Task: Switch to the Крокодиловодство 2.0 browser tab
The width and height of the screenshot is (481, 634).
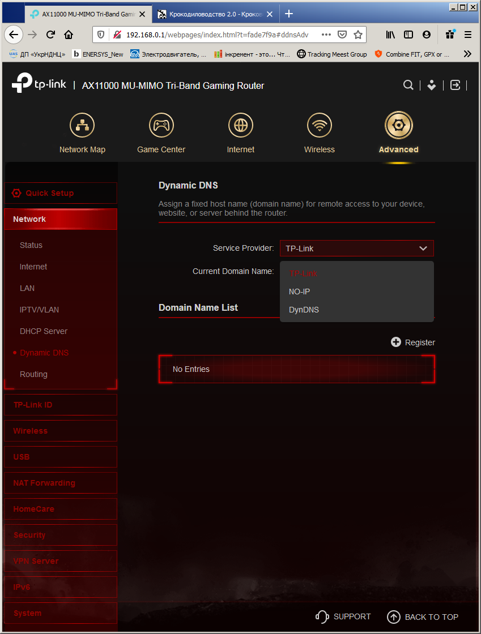Action: [x=215, y=14]
